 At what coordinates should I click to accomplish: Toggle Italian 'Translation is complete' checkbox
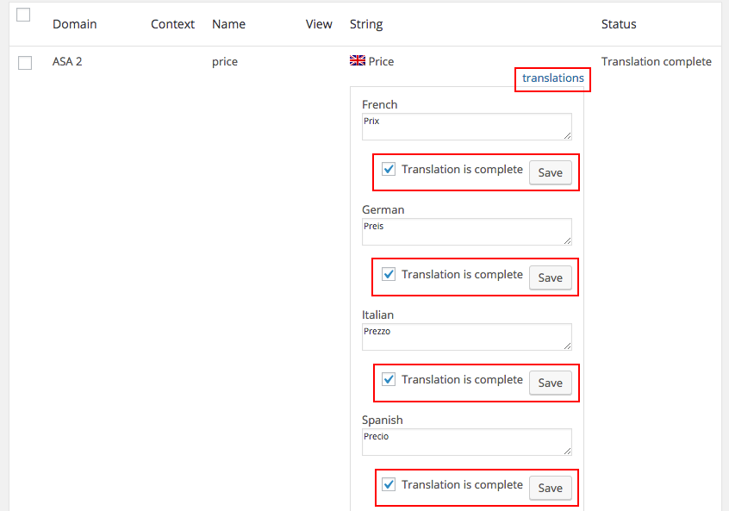(x=389, y=379)
